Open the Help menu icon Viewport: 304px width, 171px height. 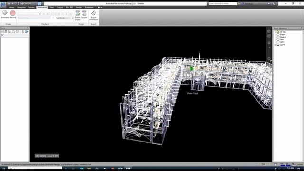(x=274, y=3)
